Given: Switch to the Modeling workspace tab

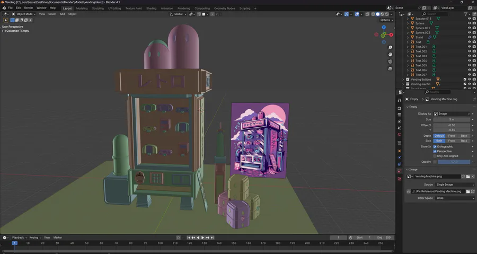Looking at the screenshot, I should pyautogui.click(x=82, y=8).
